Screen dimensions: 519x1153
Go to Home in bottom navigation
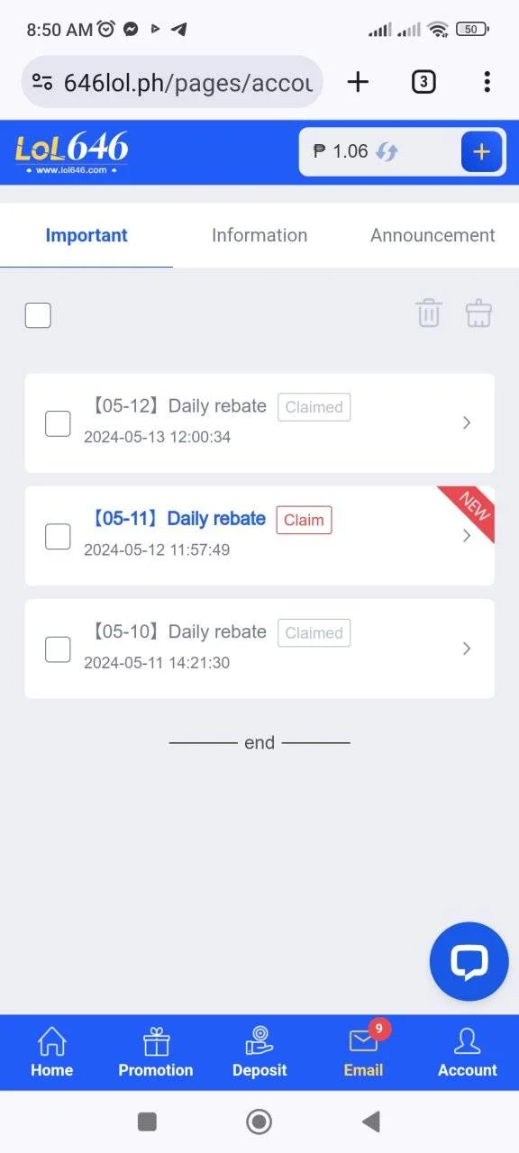pyautogui.click(x=51, y=1052)
